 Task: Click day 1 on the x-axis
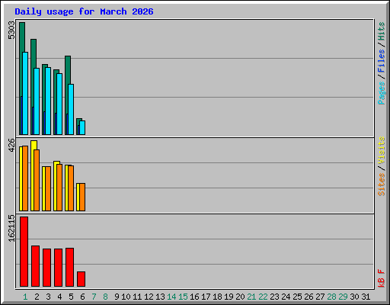click(x=25, y=297)
